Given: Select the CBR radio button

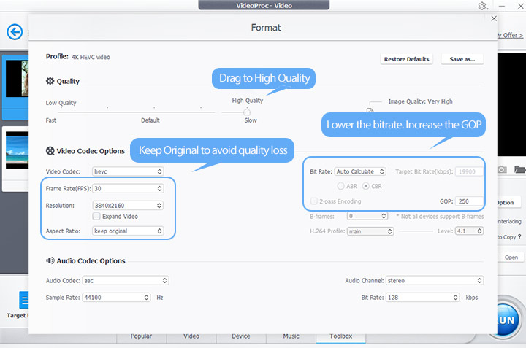Looking at the screenshot, I should [x=366, y=186].
